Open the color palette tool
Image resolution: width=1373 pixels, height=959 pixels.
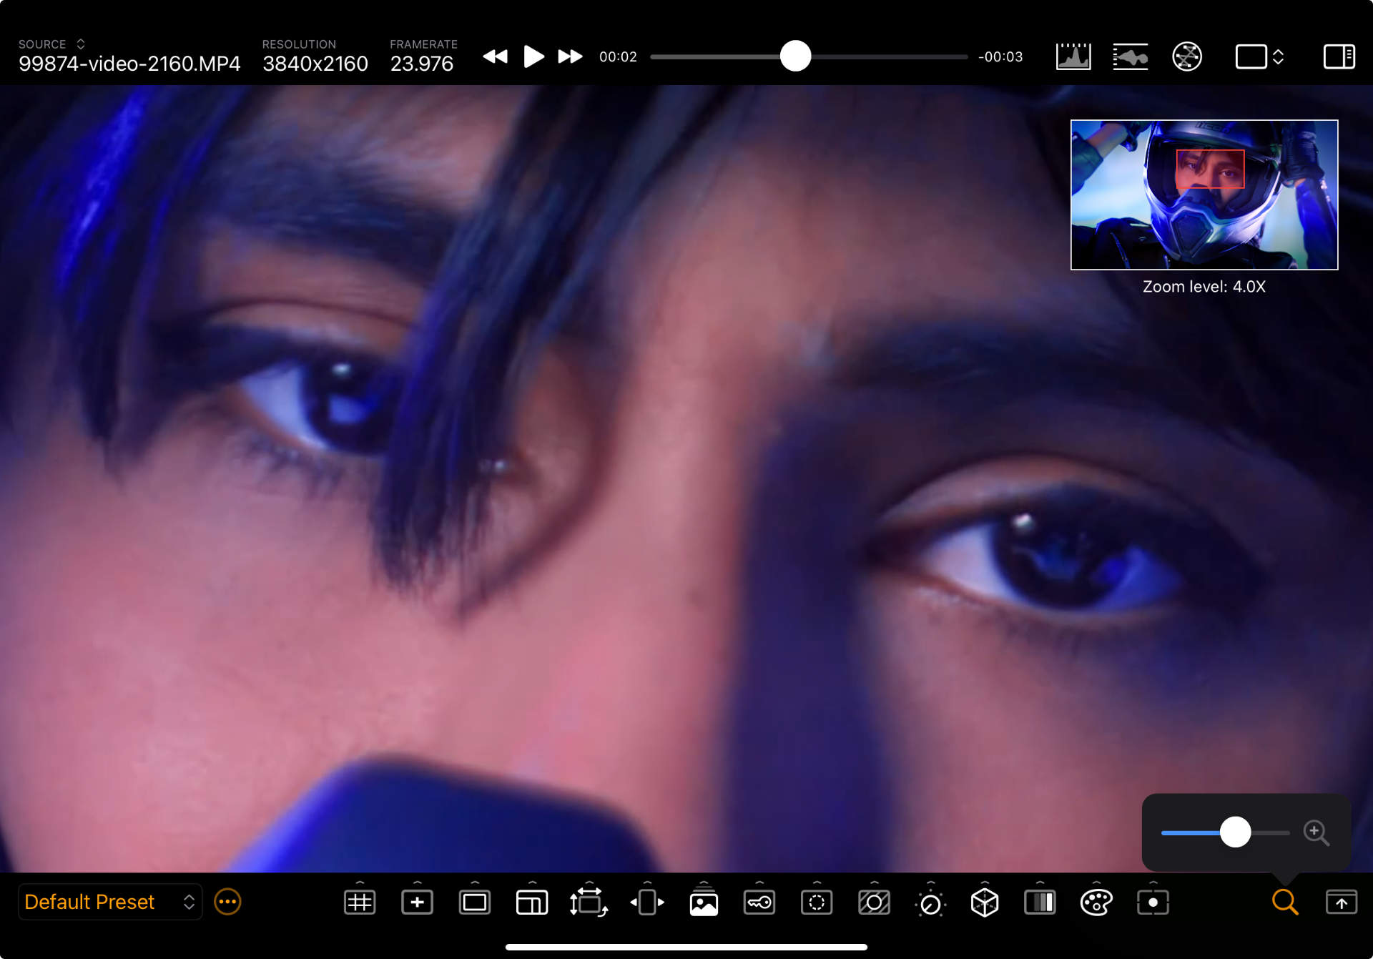point(1096,903)
